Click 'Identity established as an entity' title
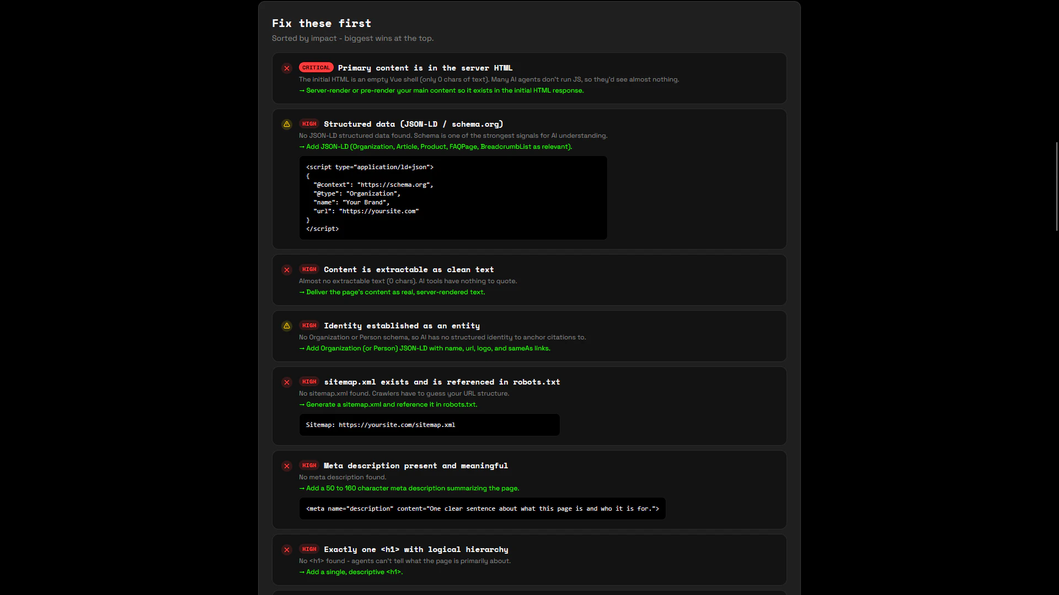 tap(402, 326)
